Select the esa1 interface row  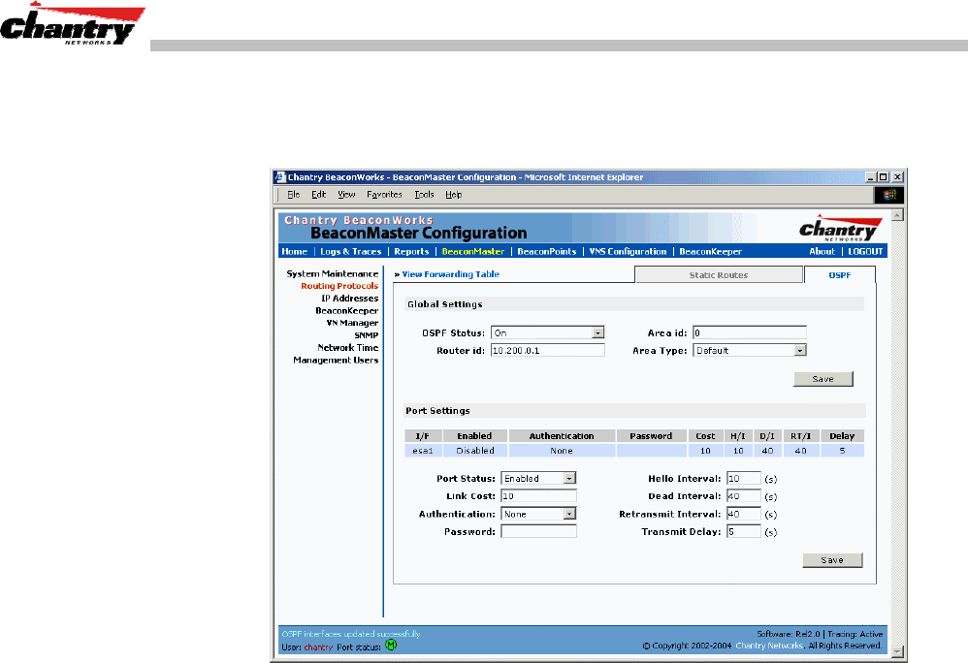[634, 451]
